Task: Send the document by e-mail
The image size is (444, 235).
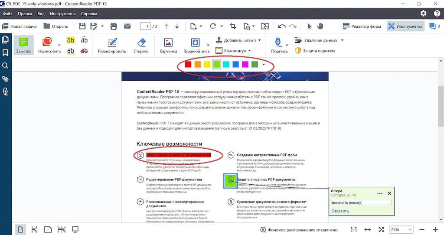Action: tap(127, 26)
